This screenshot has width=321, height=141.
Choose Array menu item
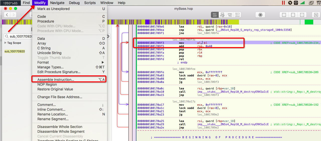tap(69, 43)
